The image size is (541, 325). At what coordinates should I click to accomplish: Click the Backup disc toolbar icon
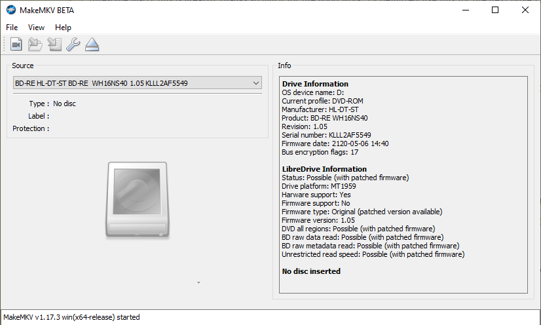(x=54, y=45)
